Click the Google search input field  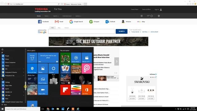[x=81, y=31]
